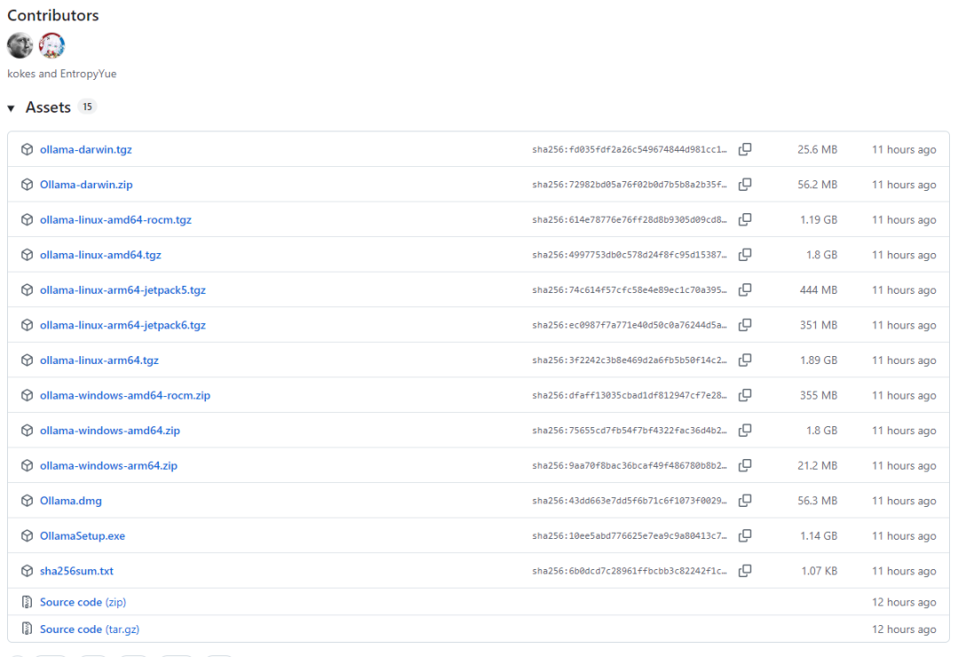Image resolution: width=958 pixels, height=657 pixels.
Task: Copy SHA256 hash for OllamaSetup.exe
Action: (745, 536)
